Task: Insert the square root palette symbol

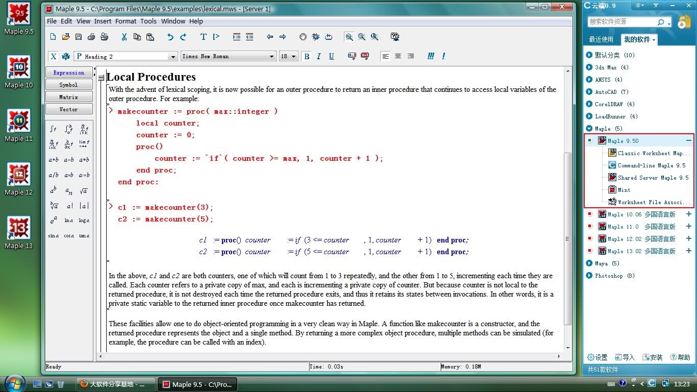Action: click(84, 190)
